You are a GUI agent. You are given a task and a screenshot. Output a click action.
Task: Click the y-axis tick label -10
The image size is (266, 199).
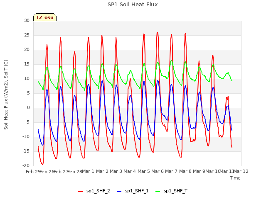pos(26,136)
